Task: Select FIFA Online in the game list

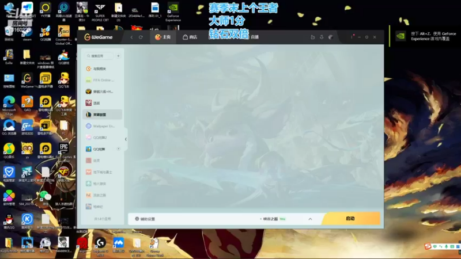Action: click(x=103, y=80)
